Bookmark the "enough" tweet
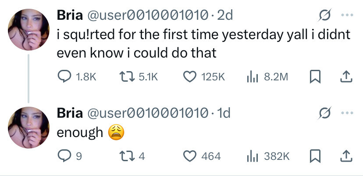 click(315, 155)
